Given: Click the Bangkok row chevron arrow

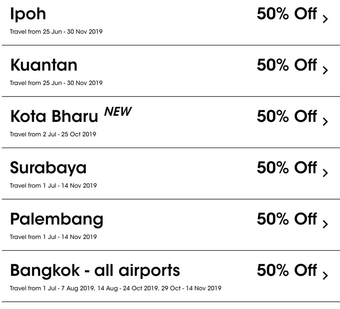Looking at the screenshot, I should coord(325,275).
